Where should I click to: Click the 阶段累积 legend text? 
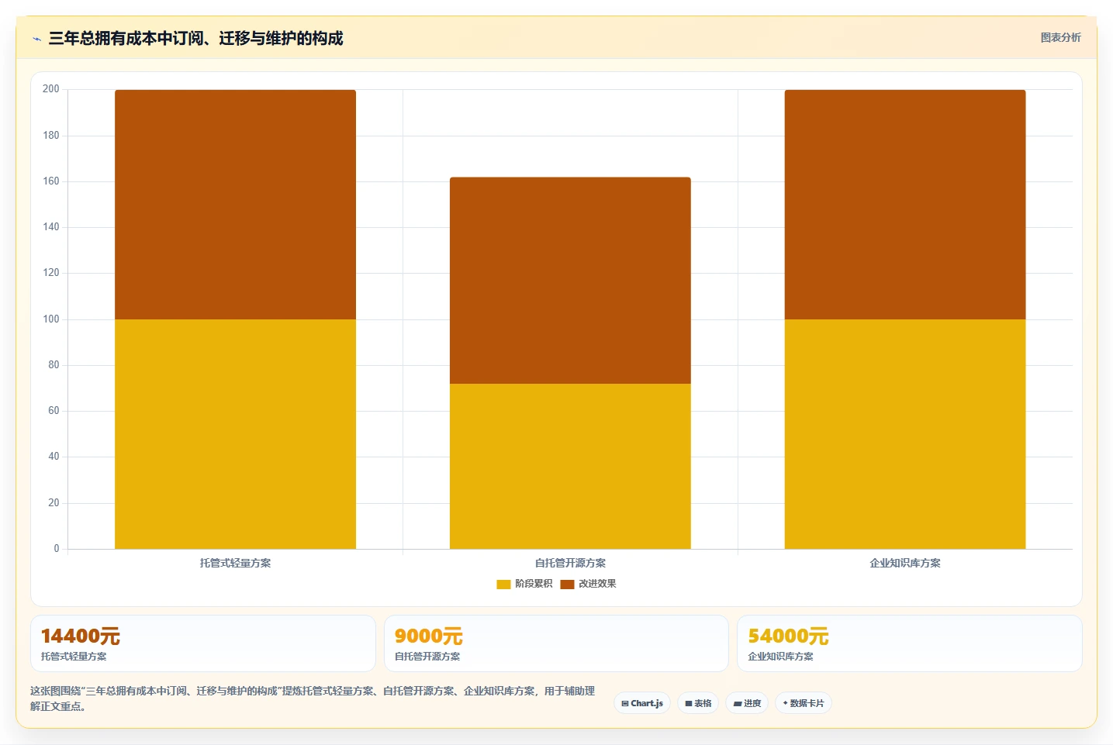534,584
